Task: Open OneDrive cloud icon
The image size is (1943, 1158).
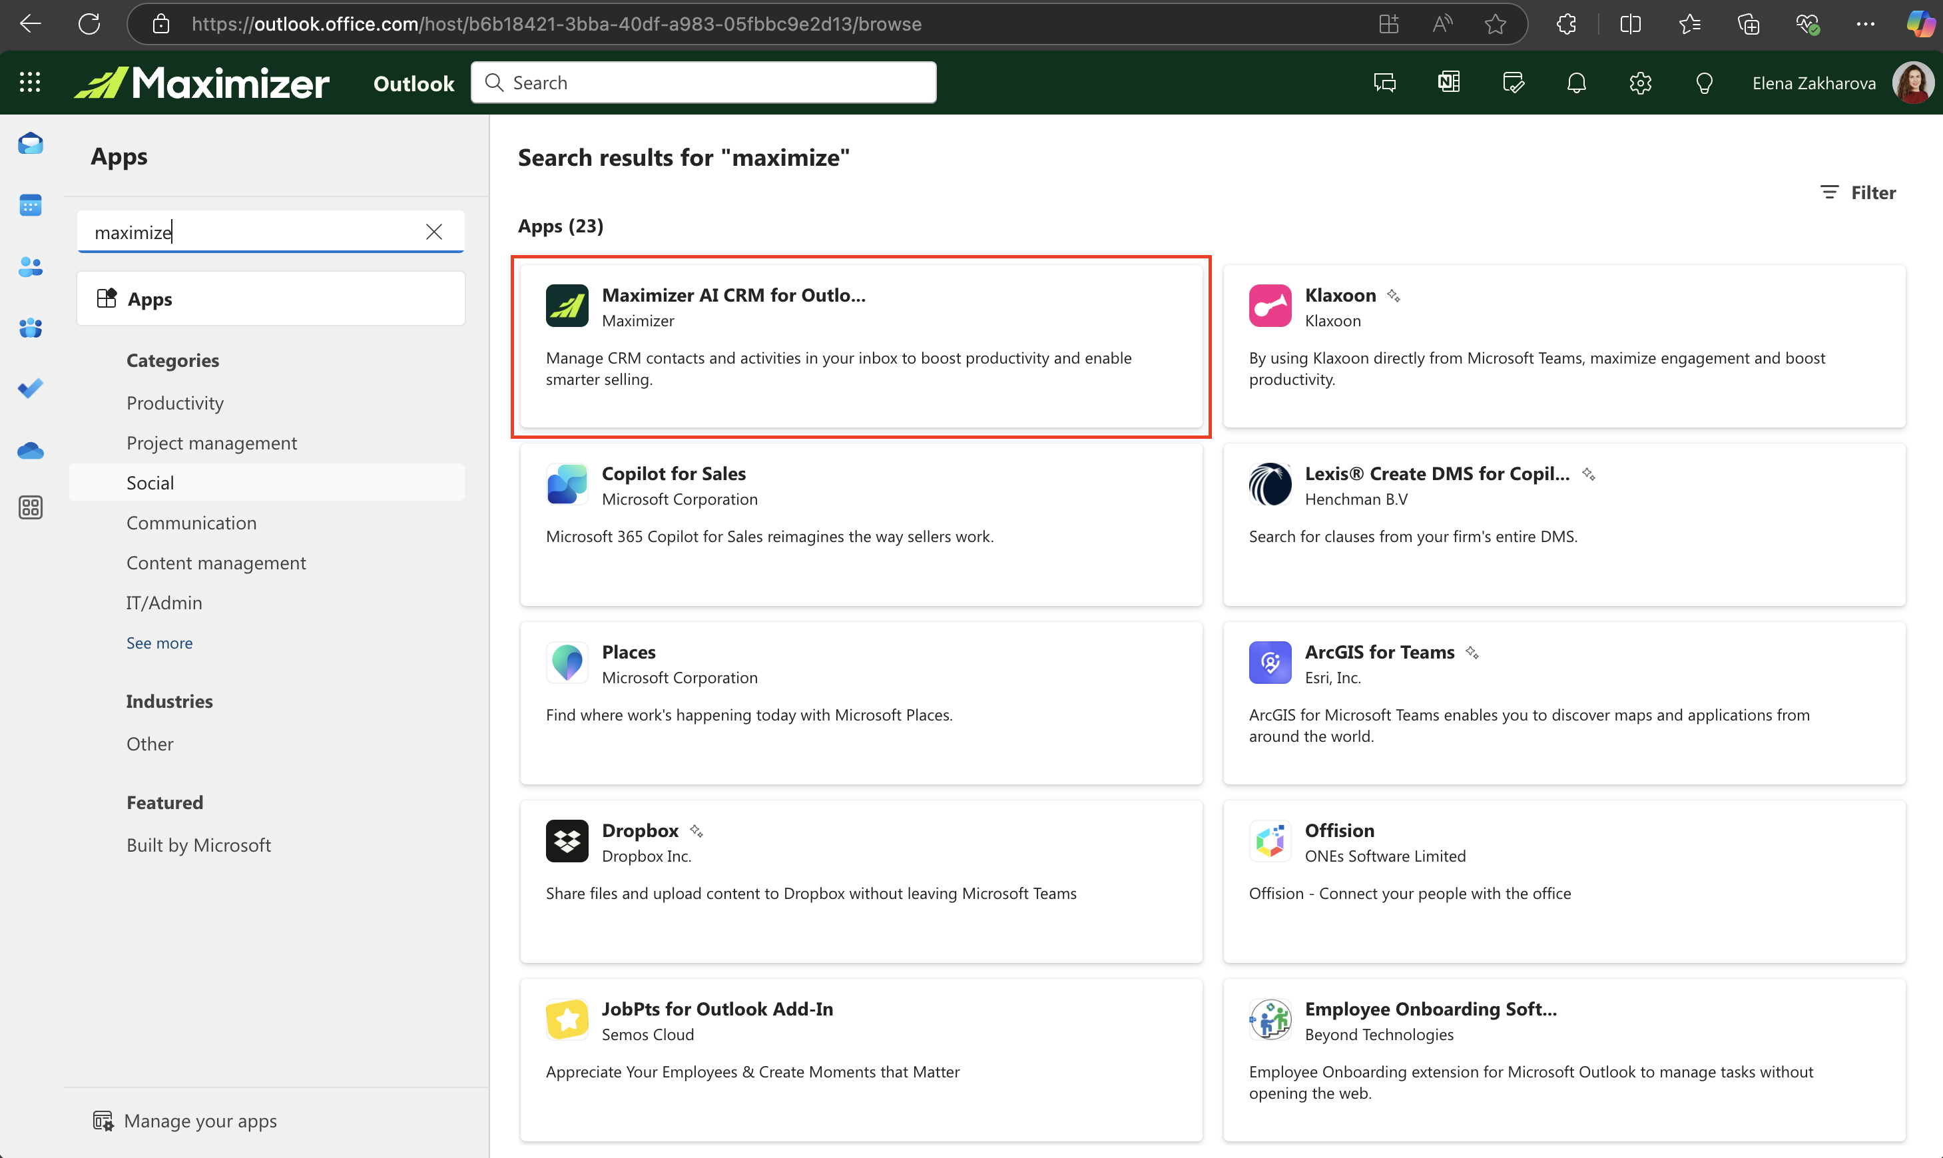Action: tap(31, 449)
